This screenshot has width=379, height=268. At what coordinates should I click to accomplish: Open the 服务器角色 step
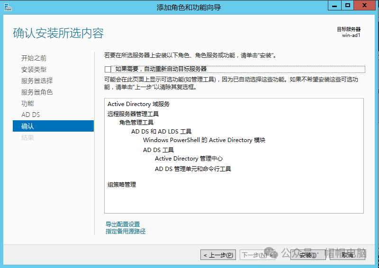[37, 92]
